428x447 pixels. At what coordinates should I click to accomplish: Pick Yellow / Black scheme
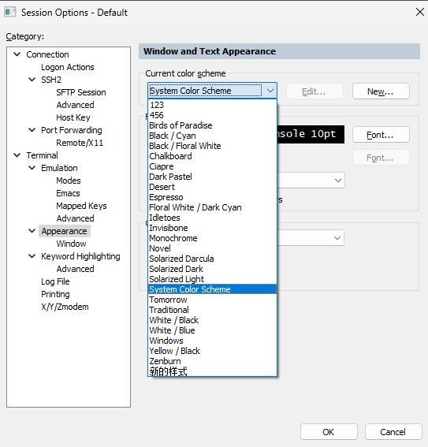(212, 351)
